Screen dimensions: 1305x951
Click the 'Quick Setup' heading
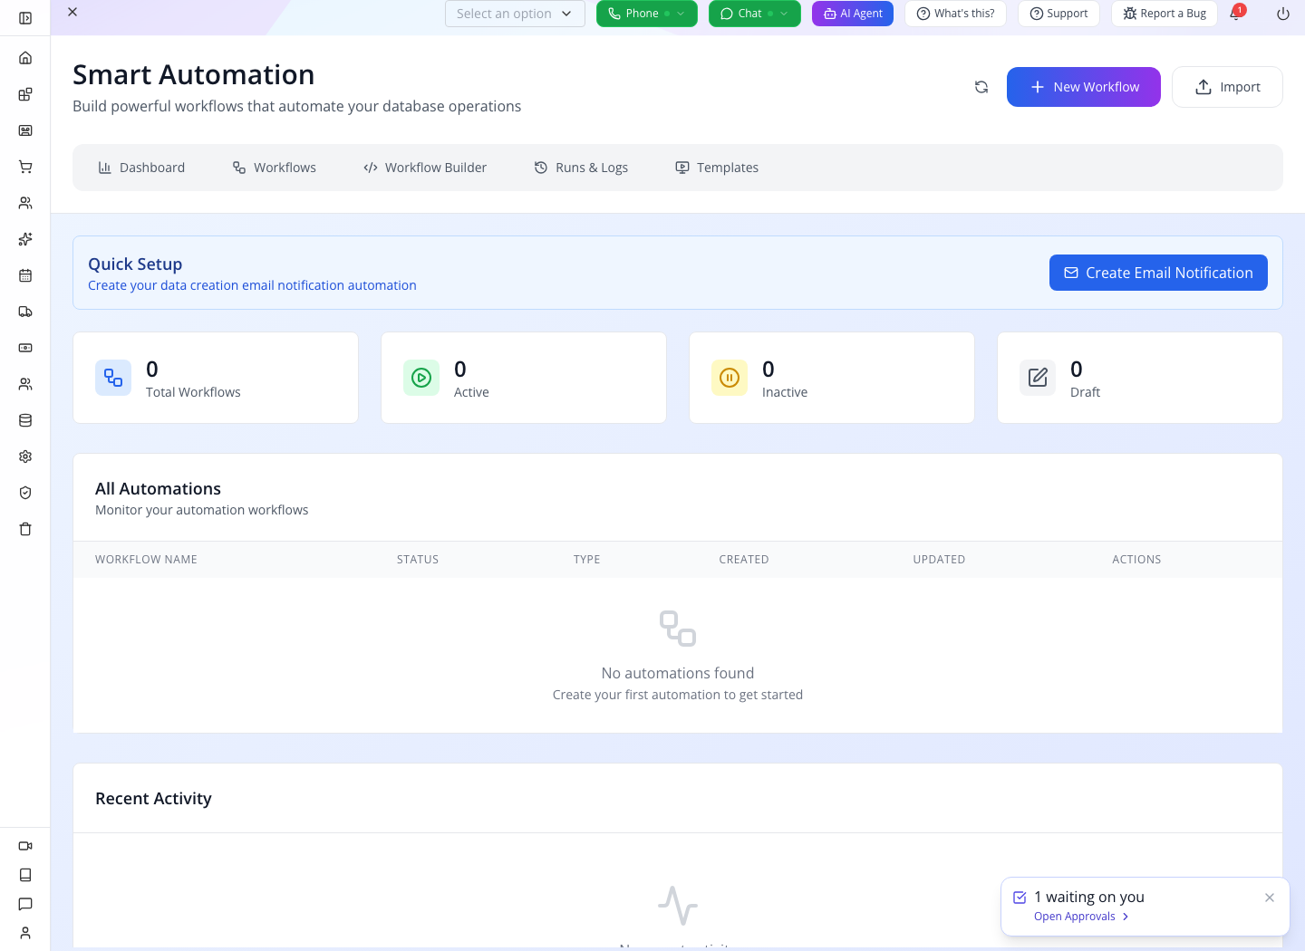135,264
